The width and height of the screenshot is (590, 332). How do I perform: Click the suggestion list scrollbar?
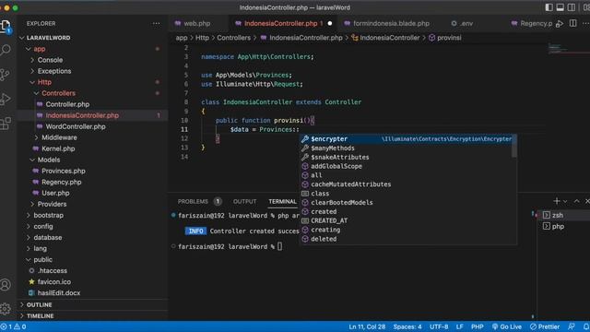tap(514, 147)
